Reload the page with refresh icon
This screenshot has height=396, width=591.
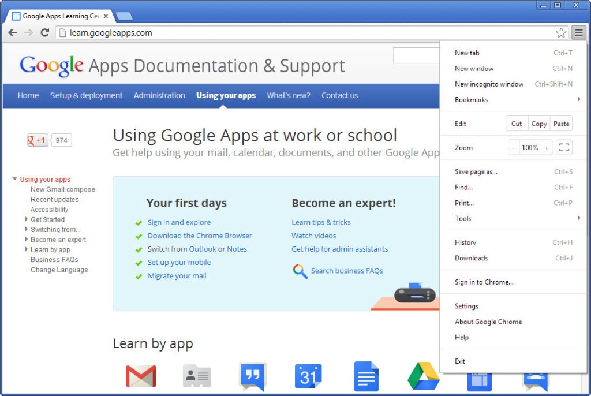pos(45,33)
